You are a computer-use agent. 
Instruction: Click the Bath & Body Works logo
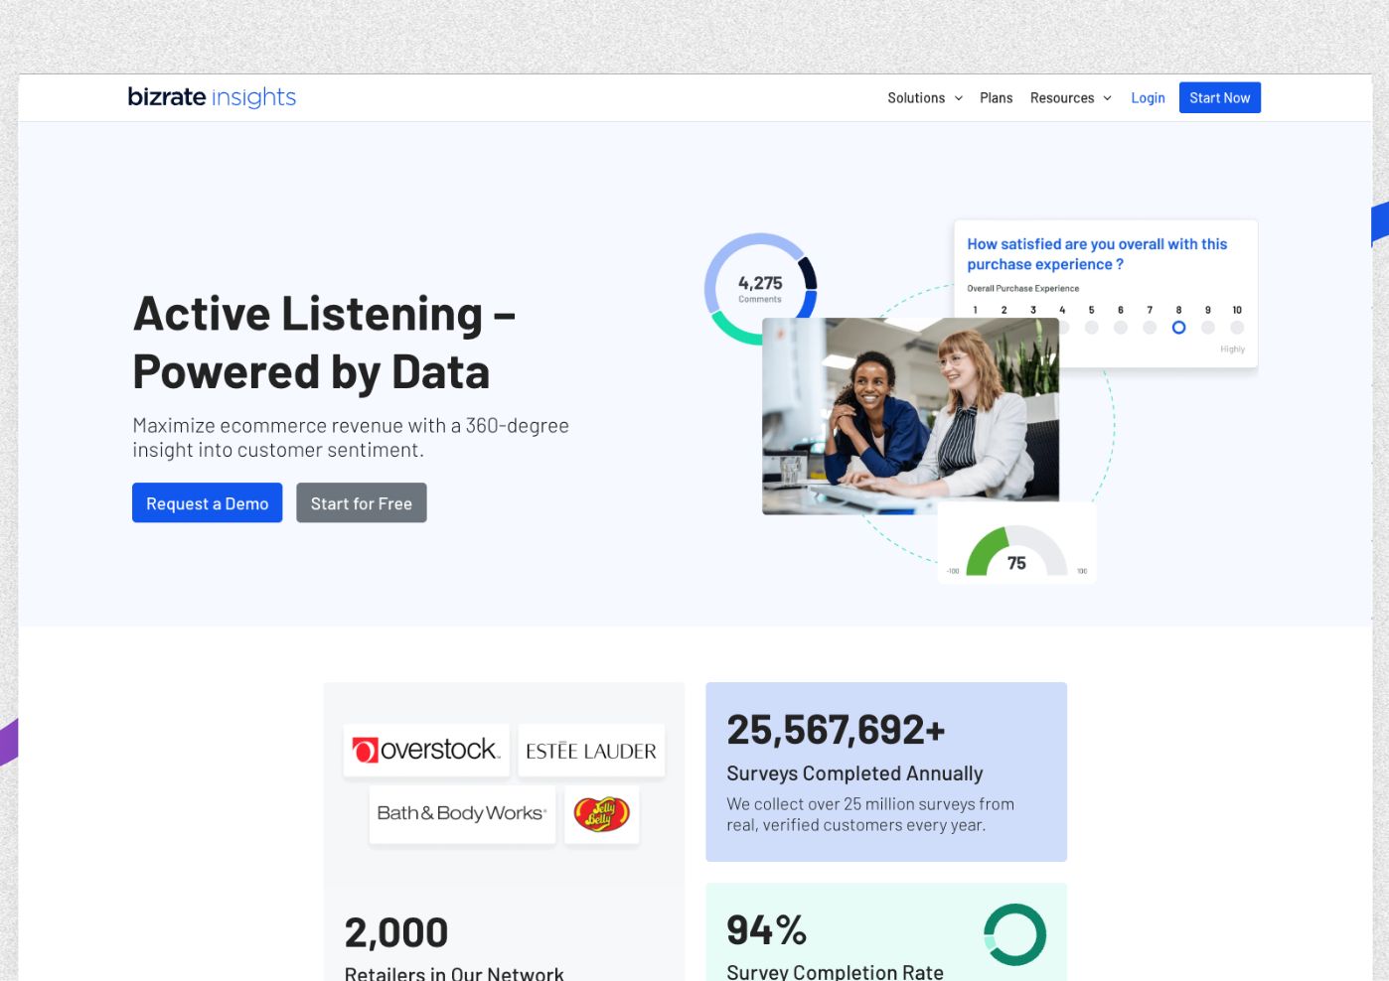[x=462, y=813]
